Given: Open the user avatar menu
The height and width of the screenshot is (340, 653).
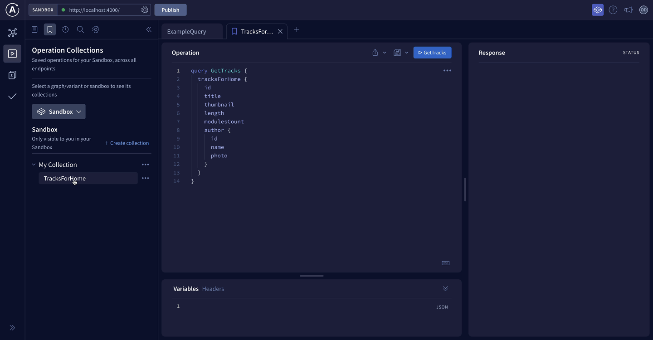Looking at the screenshot, I should tap(643, 10).
